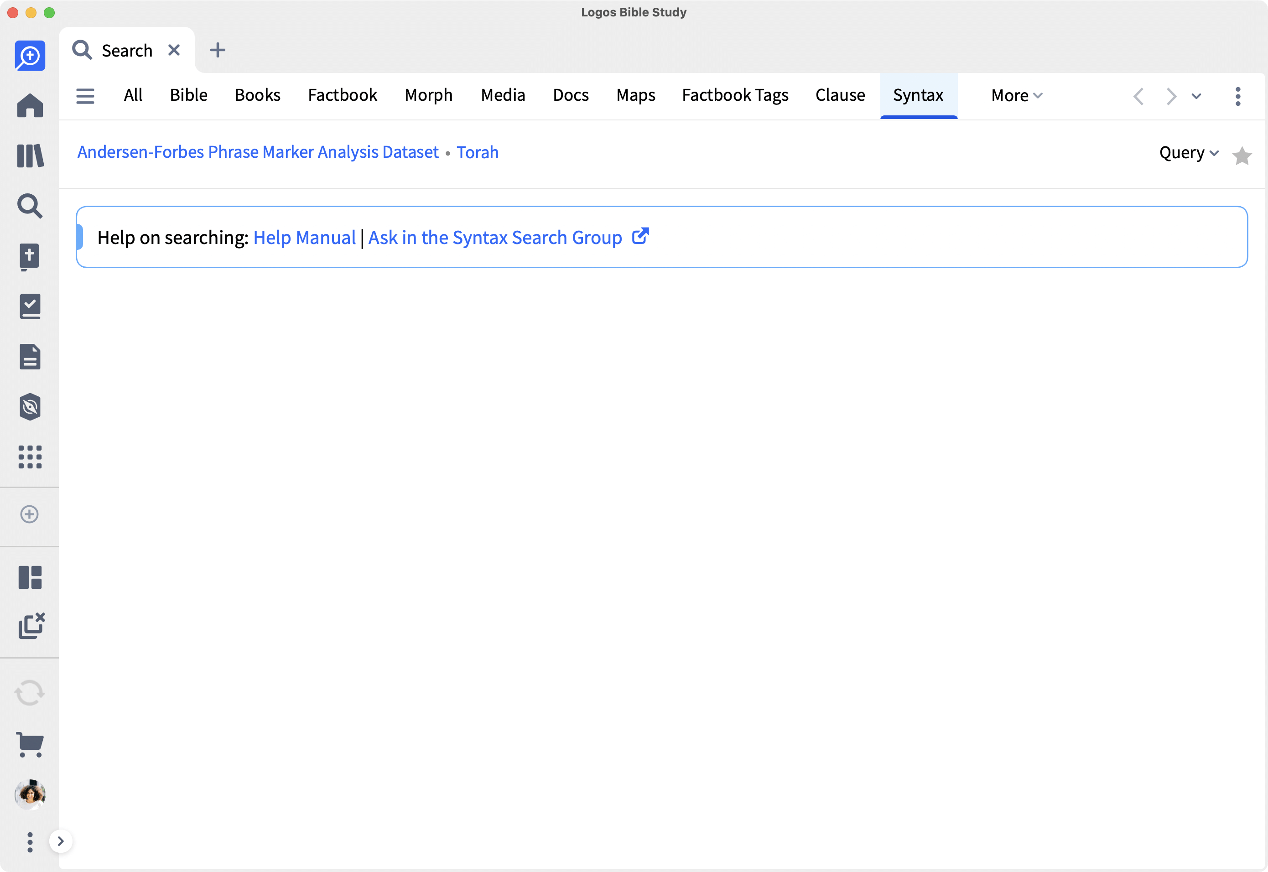The height and width of the screenshot is (872, 1268).
Task: Switch to the Morph search tab
Action: pos(428,95)
